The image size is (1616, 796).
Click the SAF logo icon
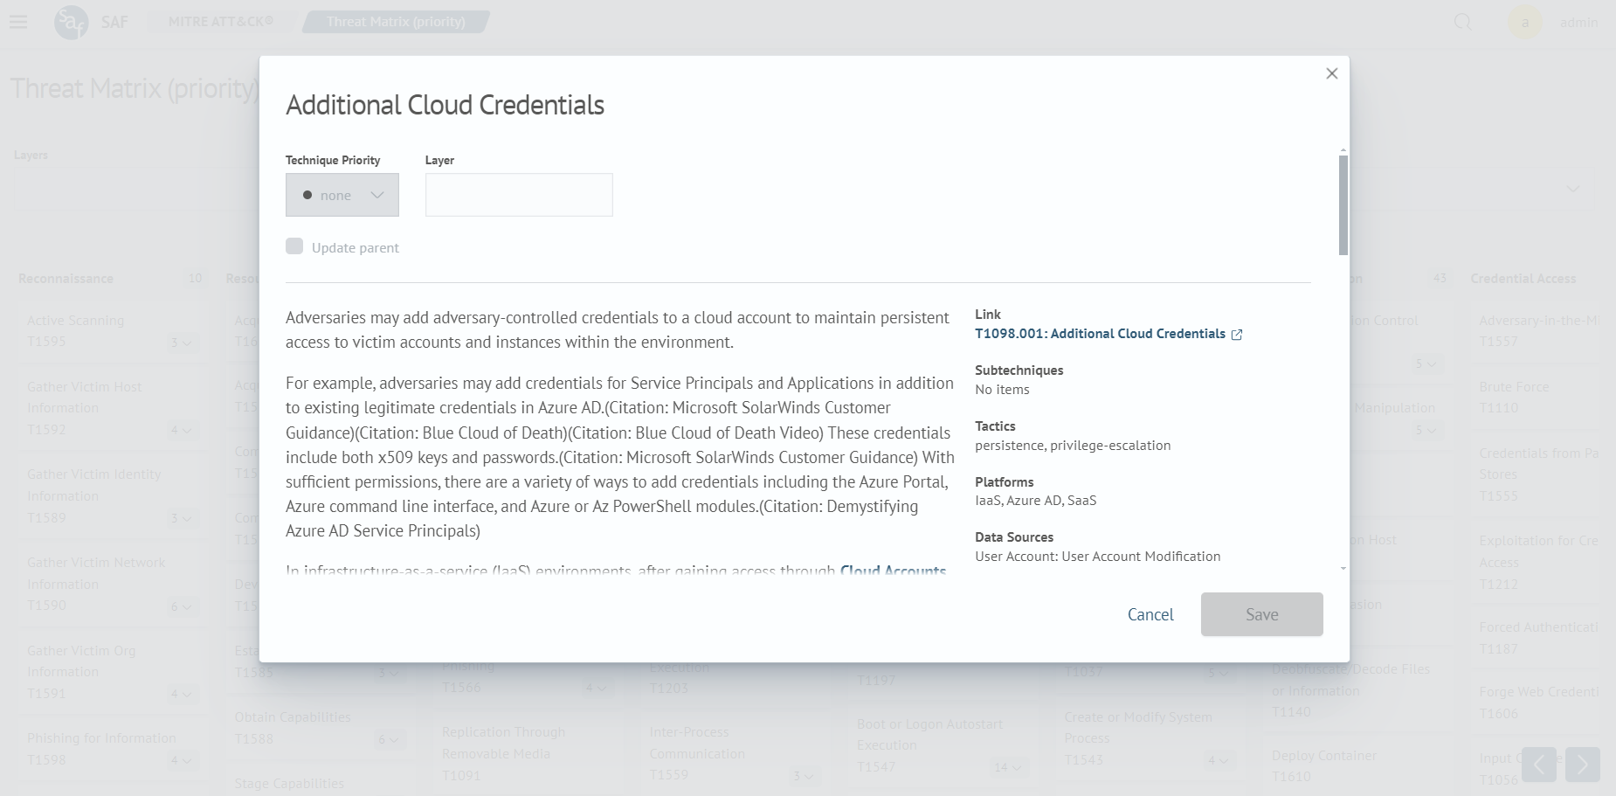coord(71,22)
